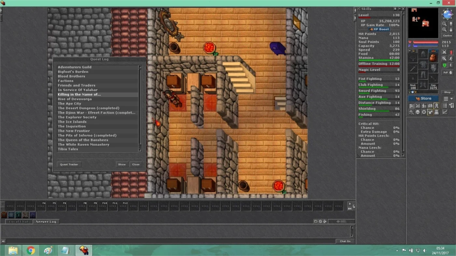This screenshot has height=256, width=456.
Task: Enable offensive mode with the crossed swords
Action: pyautogui.click(x=444, y=52)
